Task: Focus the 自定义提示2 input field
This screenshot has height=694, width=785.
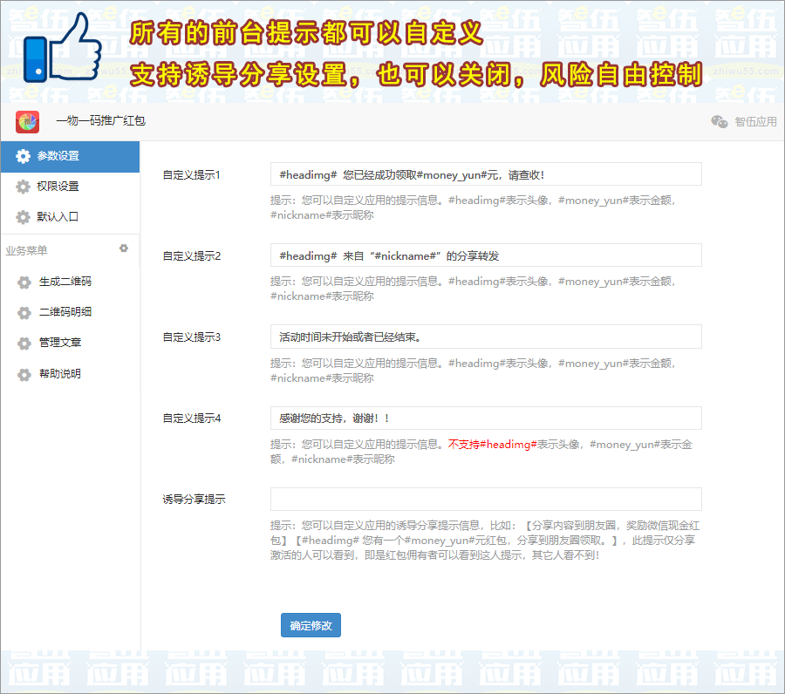Action: (486, 255)
